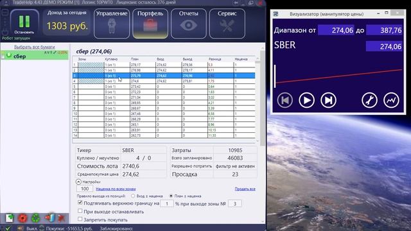
Task: Click the Всего запланировано value 46083
Action: click(x=235, y=158)
